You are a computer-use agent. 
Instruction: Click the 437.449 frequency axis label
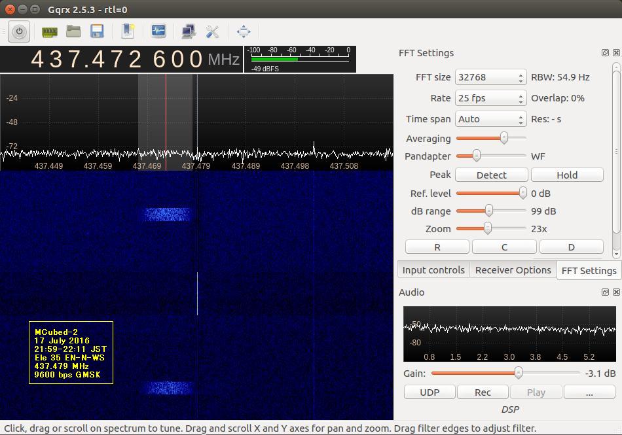click(x=48, y=166)
